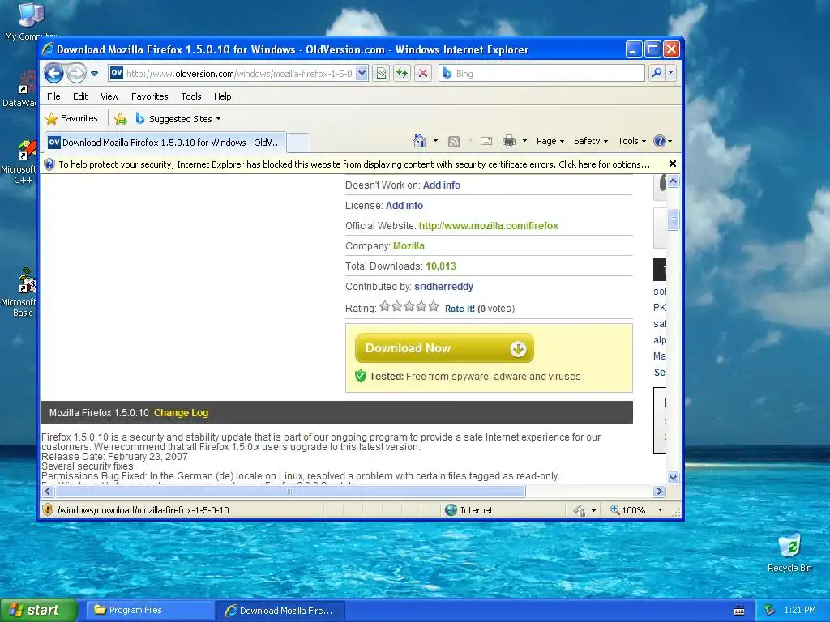Close the security information bar
830x622 pixels.
pyautogui.click(x=672, y=164)
